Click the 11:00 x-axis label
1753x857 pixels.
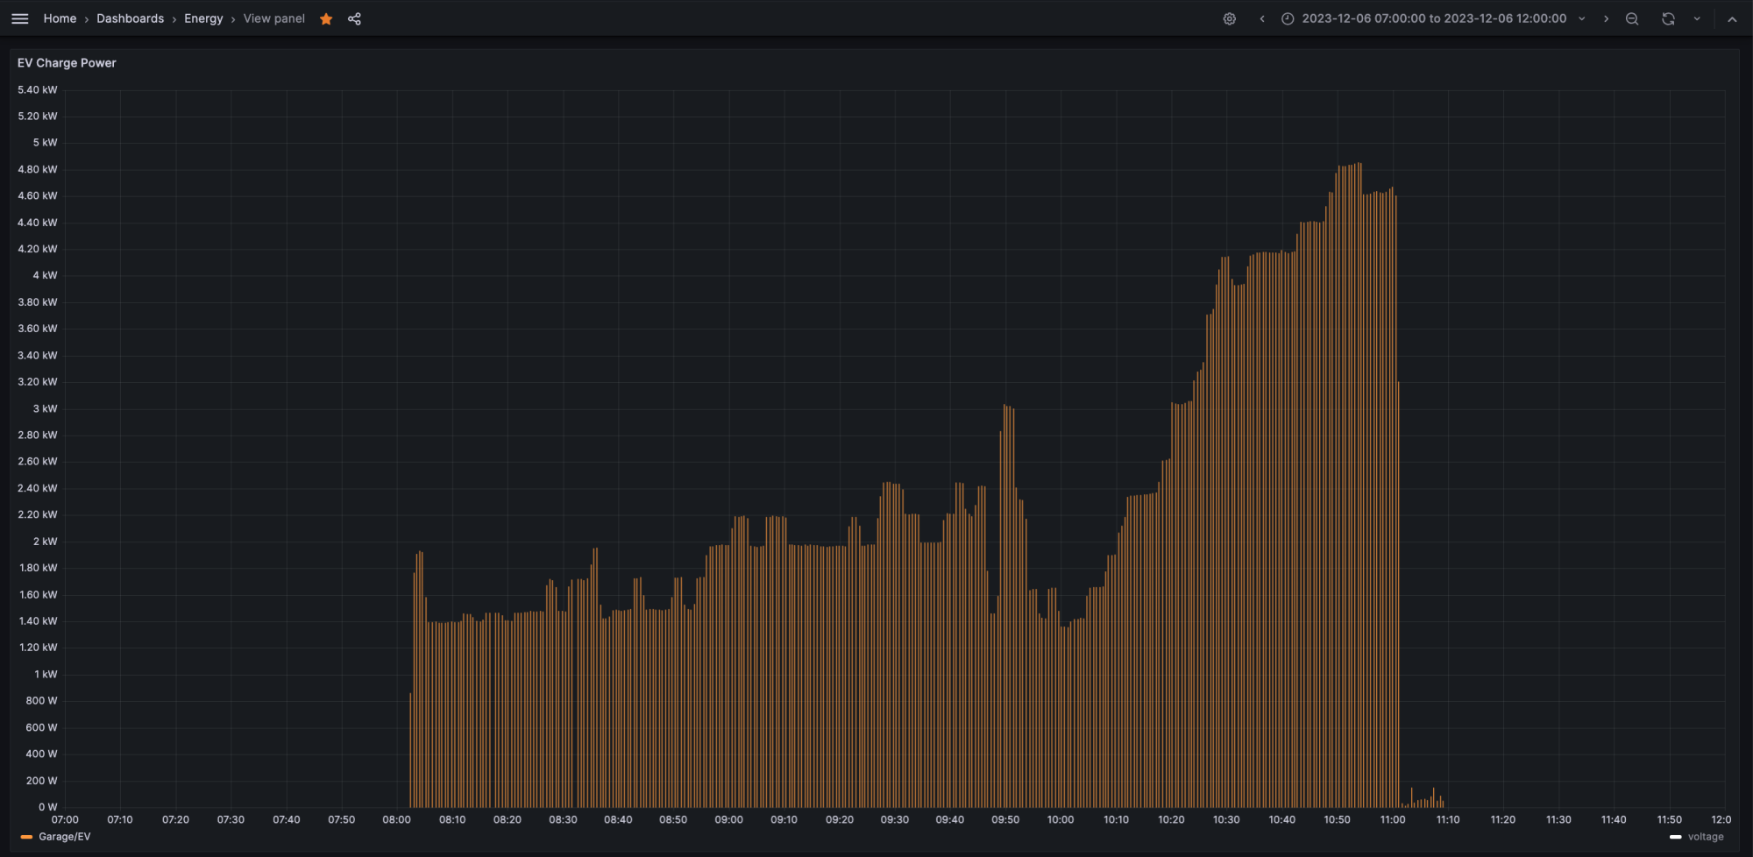(x=1393, y=820)
